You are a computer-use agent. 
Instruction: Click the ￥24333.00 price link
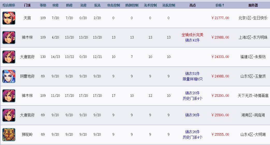pyautogui.click(x=220, y=57)
